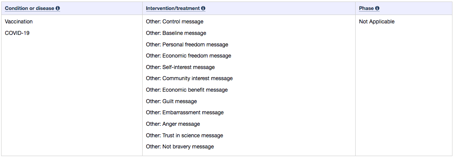454x158 pixels.
Task: Select the COVID-19 condition entry
Action: pyautogui.click(x=17, y=33)
